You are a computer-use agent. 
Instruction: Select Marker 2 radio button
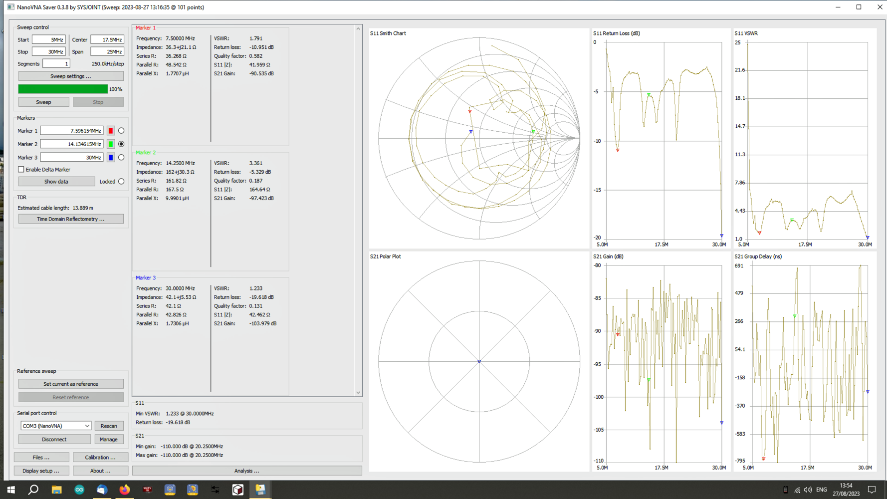click(x=121, y=144)
